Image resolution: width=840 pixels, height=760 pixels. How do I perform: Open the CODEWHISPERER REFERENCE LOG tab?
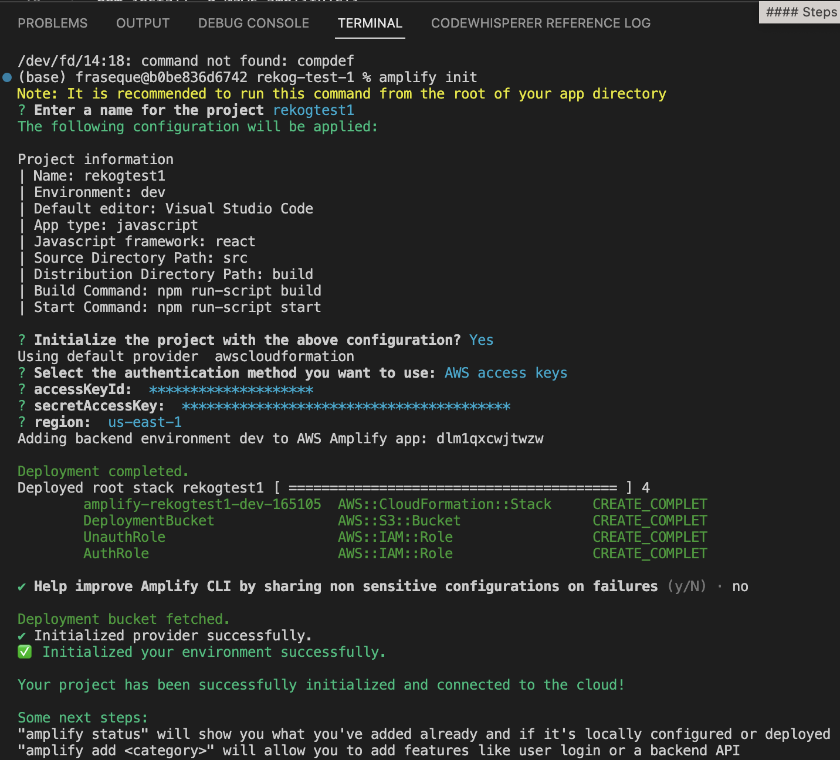point(541,23)
